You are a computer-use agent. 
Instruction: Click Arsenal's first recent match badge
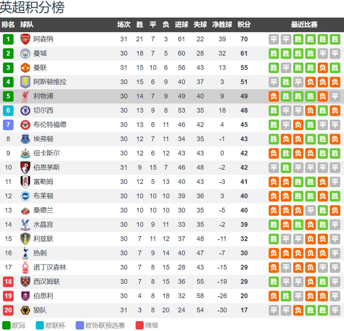coord(274,39)
